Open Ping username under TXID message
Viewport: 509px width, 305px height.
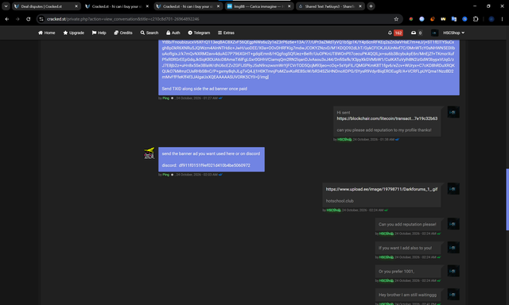click(x=166, y=98)
